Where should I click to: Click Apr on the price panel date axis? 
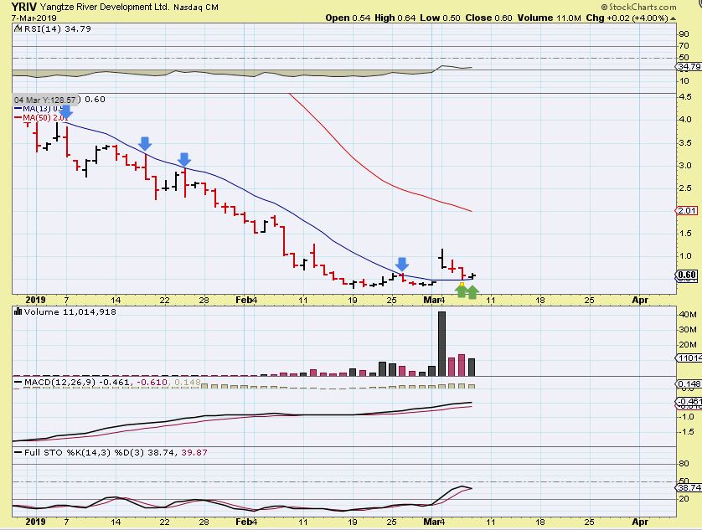pos(640,300)
